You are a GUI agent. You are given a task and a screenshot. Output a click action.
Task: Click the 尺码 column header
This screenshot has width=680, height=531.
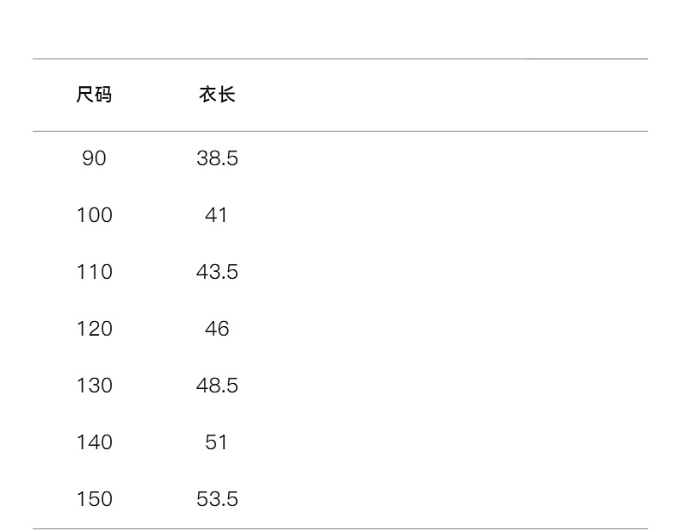coord(94,95)
